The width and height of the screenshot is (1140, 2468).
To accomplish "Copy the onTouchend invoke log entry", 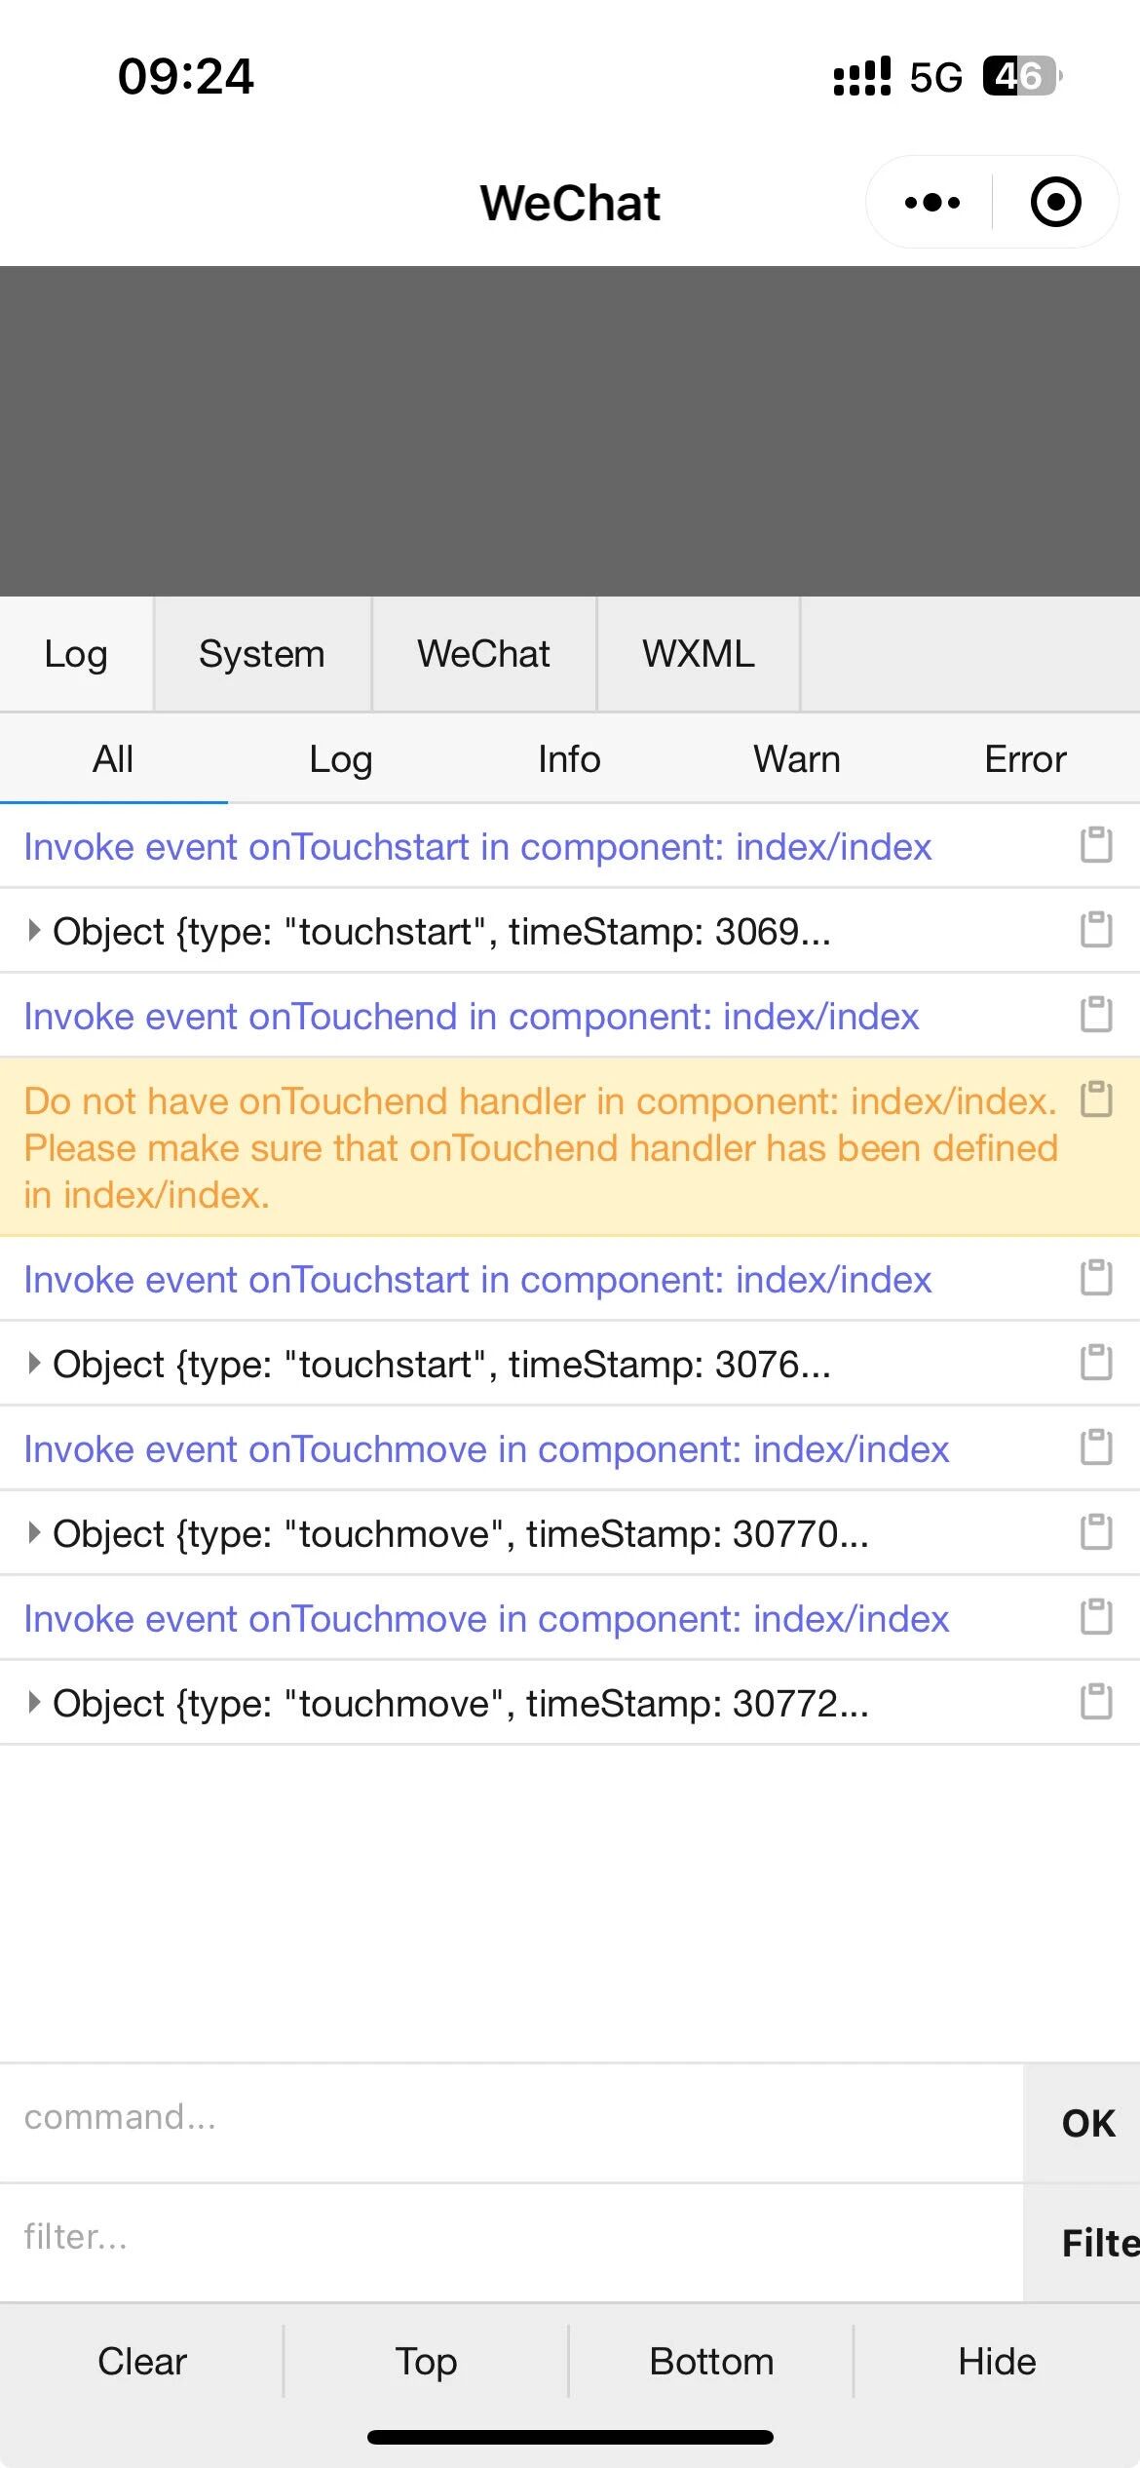I will tap(1096, 1015).
